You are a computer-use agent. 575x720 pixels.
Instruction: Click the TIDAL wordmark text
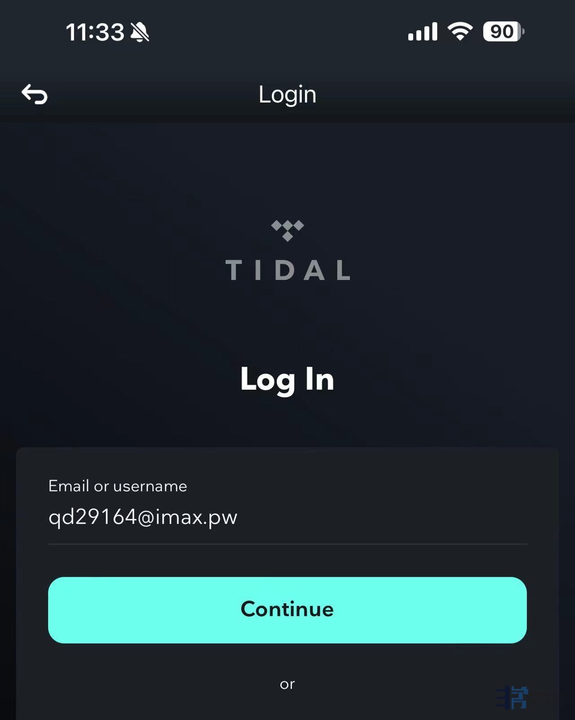coord(287,270)
